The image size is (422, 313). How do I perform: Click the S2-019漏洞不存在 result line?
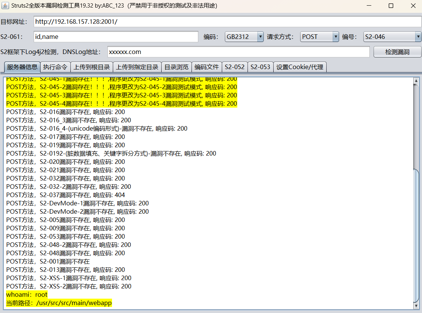coord(65,145)
